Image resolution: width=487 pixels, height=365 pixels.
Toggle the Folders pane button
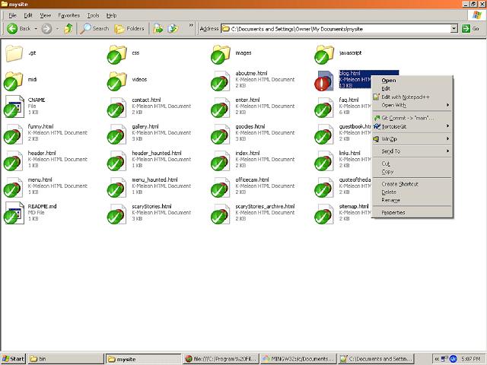[x=129, y=28]
